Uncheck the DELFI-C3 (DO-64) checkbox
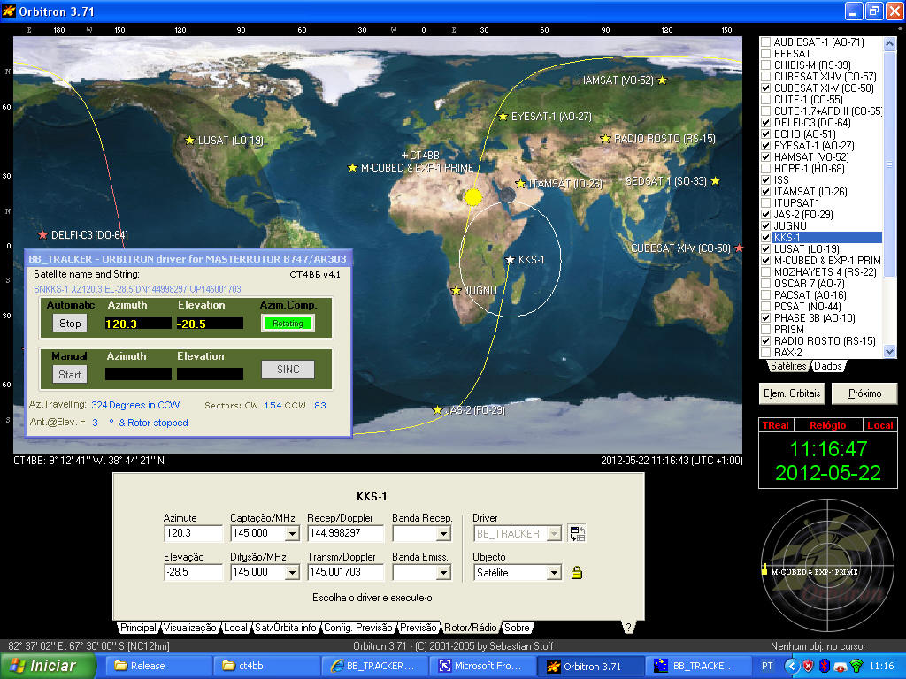906x679 pixels. (x=765, y=122)
